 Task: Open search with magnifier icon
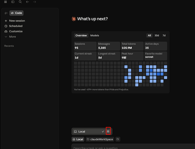pyautogui.click(x=20, y=2)
